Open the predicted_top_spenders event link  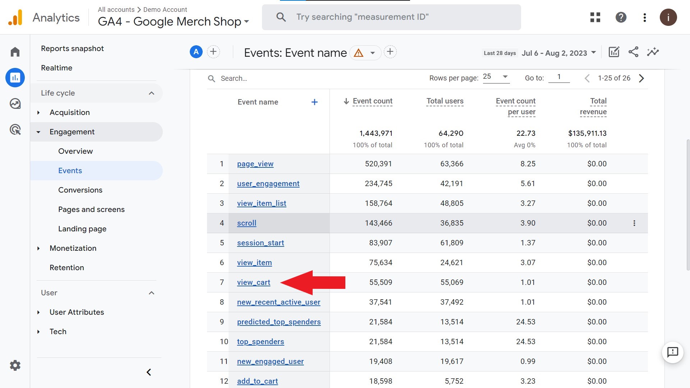coord(279,322)
